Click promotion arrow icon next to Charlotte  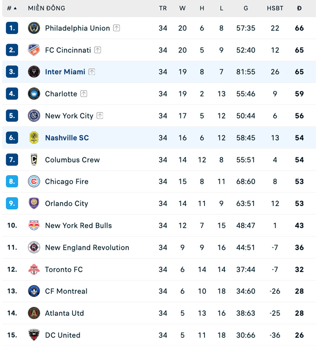coord(84,93)
